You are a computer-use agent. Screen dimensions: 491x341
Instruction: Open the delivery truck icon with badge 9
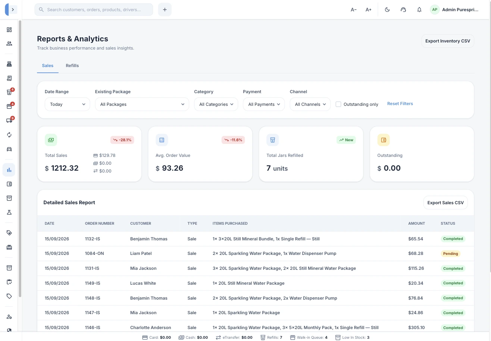coord(9,120)
